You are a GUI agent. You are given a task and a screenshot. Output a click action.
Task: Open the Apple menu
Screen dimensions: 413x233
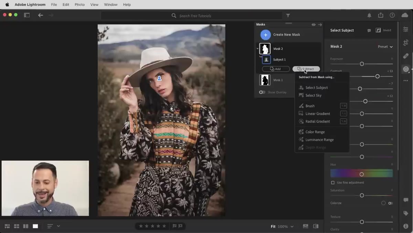[7, 4]
